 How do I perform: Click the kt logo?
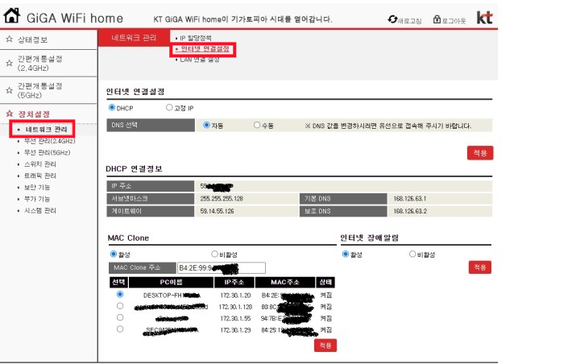[x=484, y=17]
